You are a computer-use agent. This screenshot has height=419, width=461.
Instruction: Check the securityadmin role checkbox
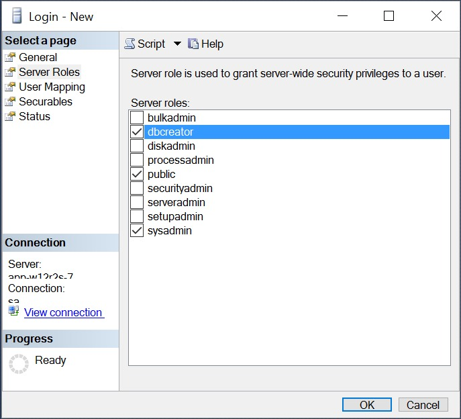point(137,189)
